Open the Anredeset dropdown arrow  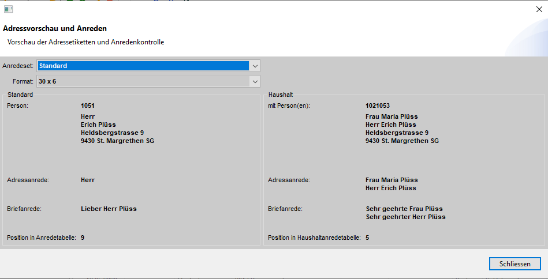pos(255,66)
